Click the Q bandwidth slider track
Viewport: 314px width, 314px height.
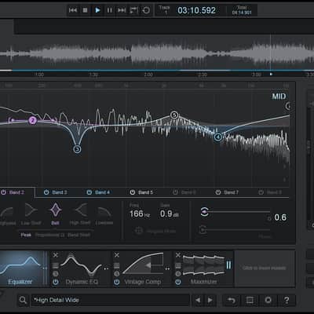(x=235, y=212)
